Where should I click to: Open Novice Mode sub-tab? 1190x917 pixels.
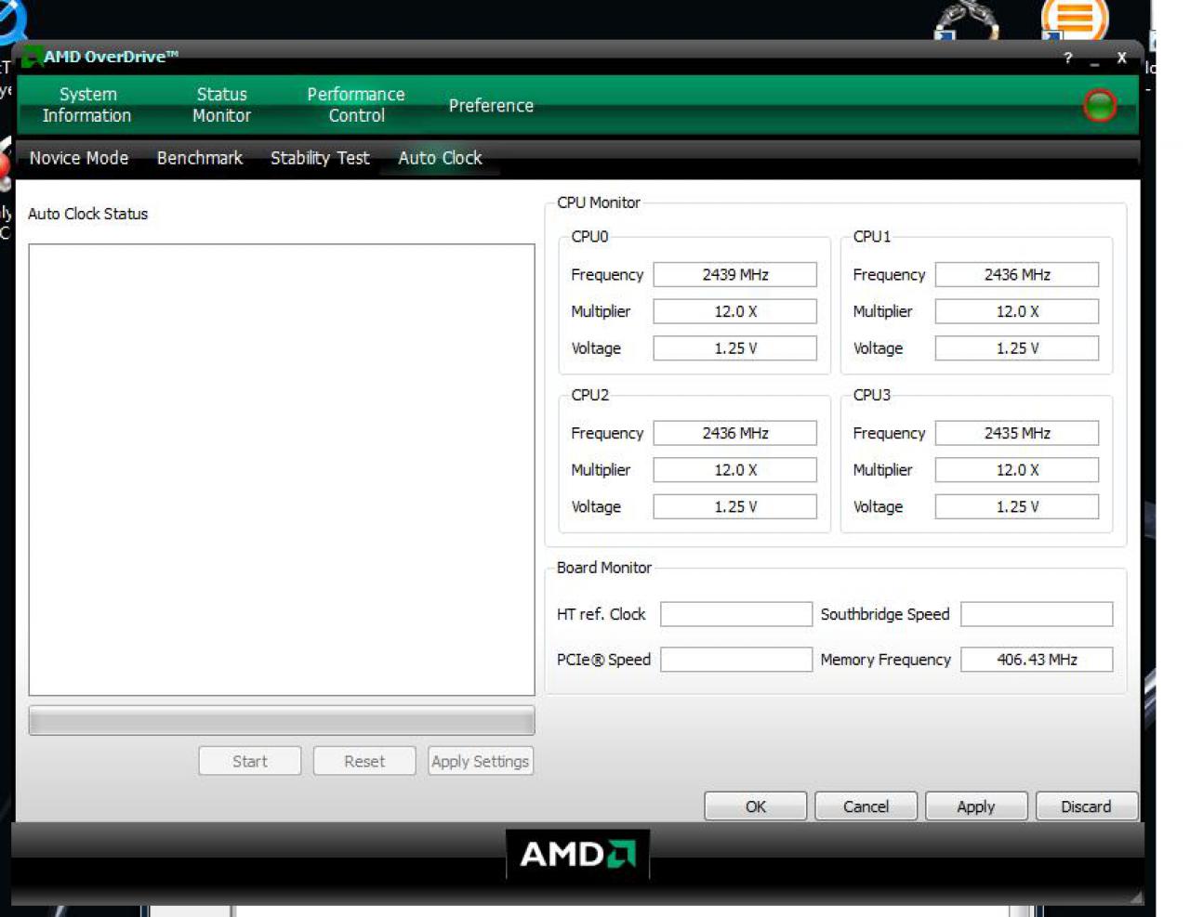pyautogui.click(x=79, y=158)
